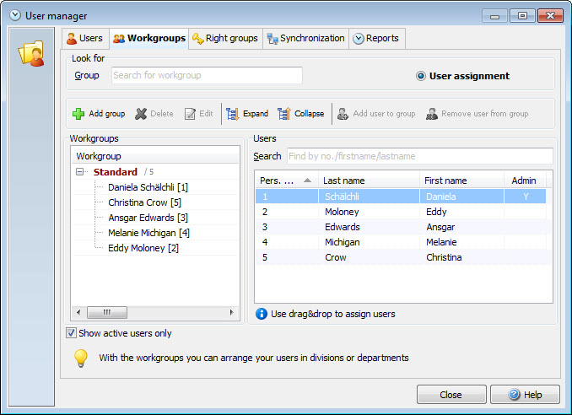Image resolution: width=572 pixels, height=415 pixels.
Task: Click the Delete X icon in toolbar
Action: (x=141, y=114)
